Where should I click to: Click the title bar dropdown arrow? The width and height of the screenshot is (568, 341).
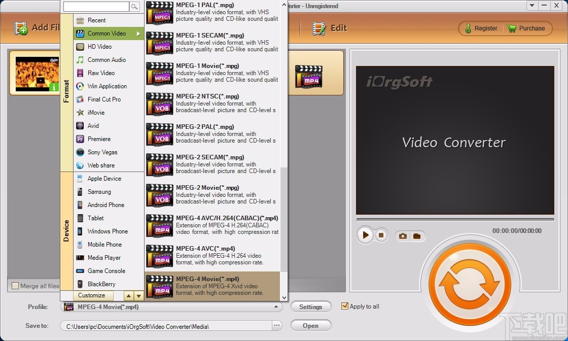point(531,6)
